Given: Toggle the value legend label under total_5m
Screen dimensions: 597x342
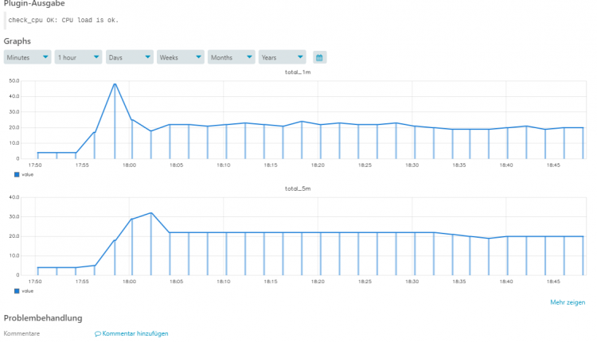Looking at the screenshot, I should click(28, 291).
